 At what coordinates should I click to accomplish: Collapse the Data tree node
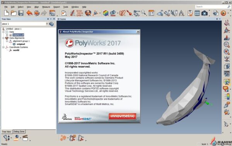[x=3, y=32]
